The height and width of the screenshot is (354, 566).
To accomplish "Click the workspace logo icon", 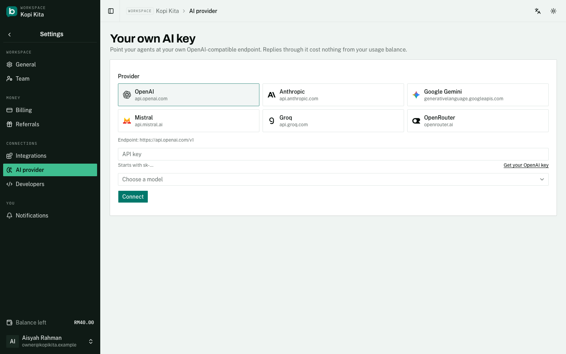I will pyautogui.click(x=12, y=11).
